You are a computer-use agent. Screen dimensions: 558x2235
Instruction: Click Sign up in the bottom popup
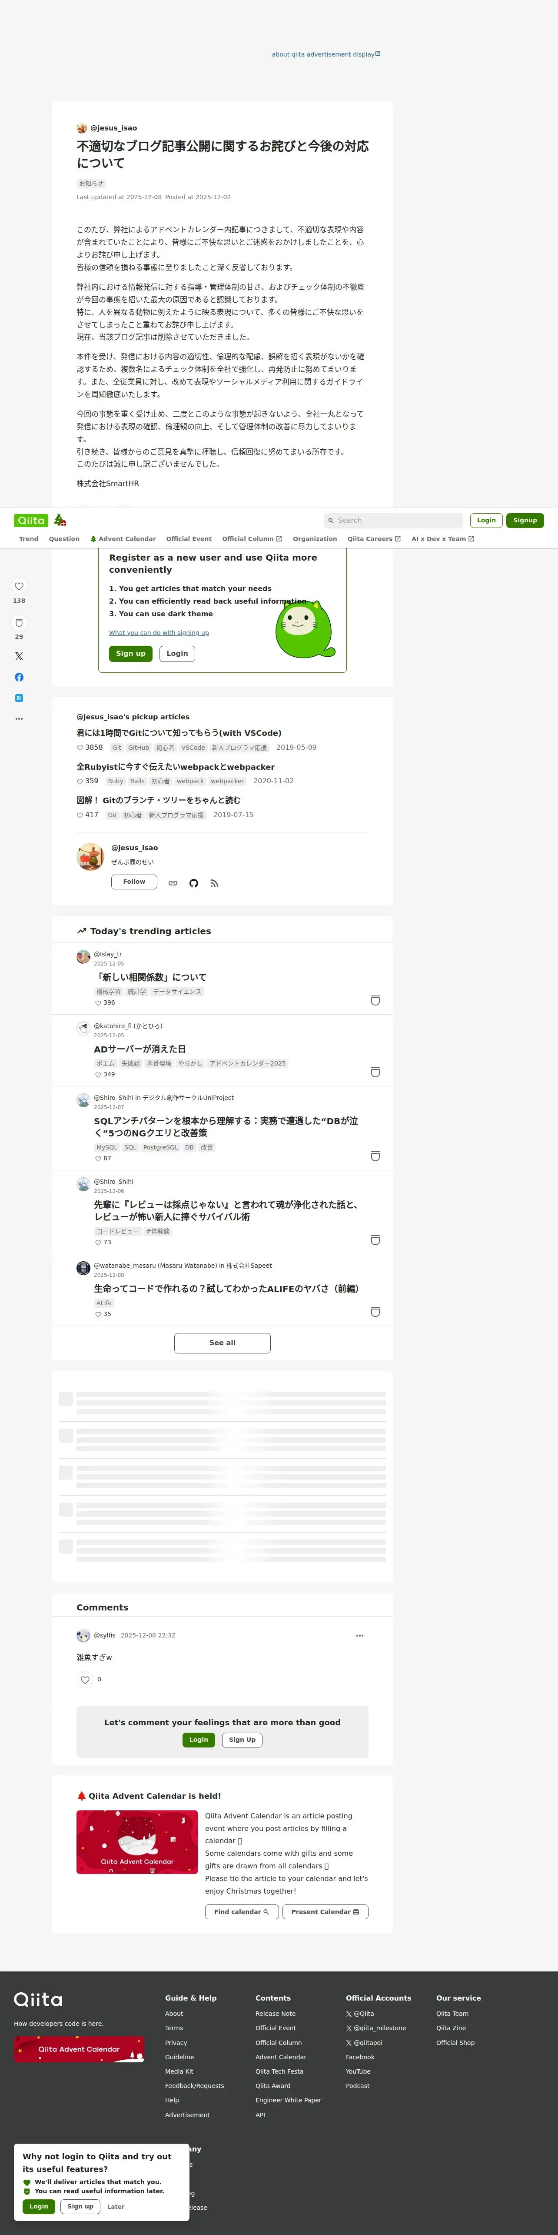(x=80, y=2206)
